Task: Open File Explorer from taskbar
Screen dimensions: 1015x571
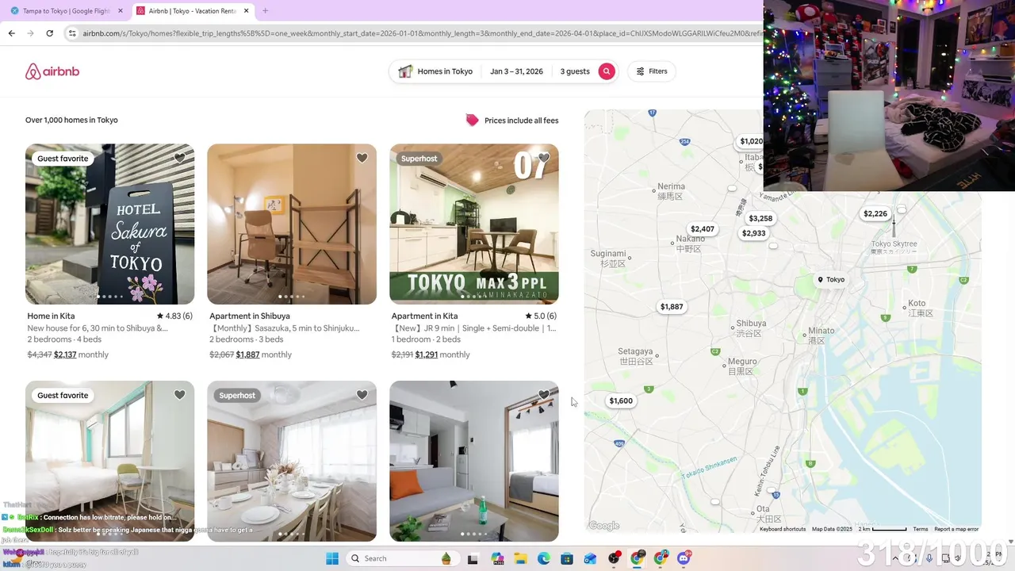Action: [x=520, y=558]
